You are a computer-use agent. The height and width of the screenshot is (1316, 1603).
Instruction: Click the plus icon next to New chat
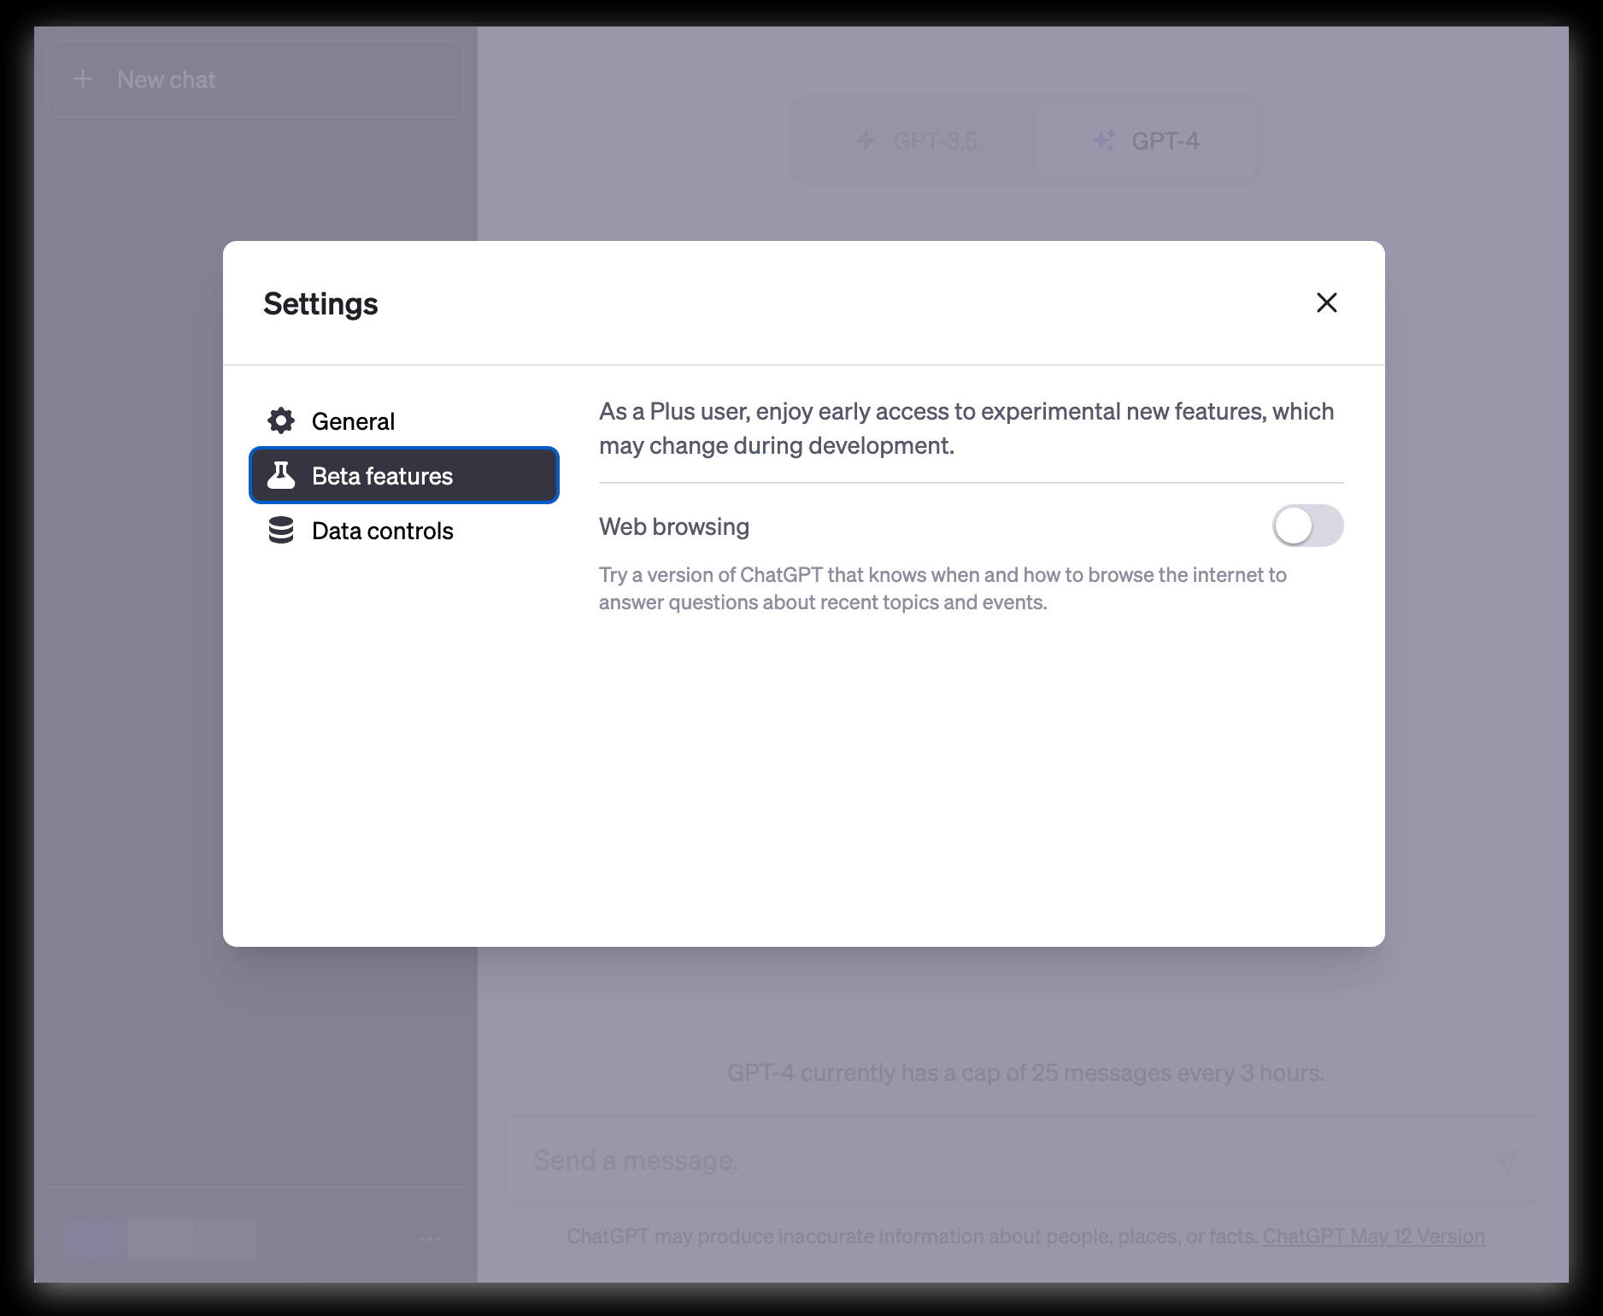(83, 79)
